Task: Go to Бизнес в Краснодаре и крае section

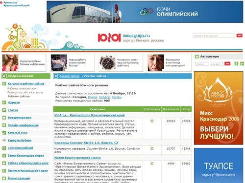Action: (x=27, y=171)
